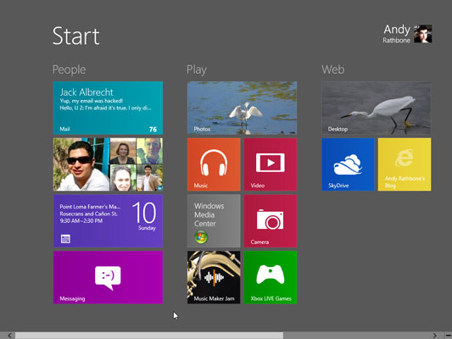This screenshot has width=452, height=339.
Task: Launch the Video tile
Action: tap(271, 164)
